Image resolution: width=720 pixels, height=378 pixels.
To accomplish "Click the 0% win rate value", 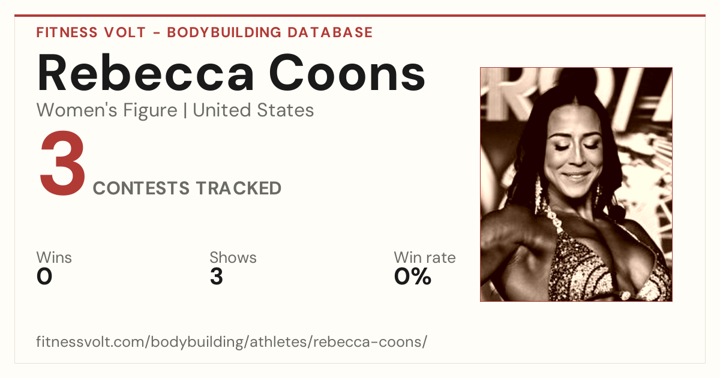I will click(413, 277).
